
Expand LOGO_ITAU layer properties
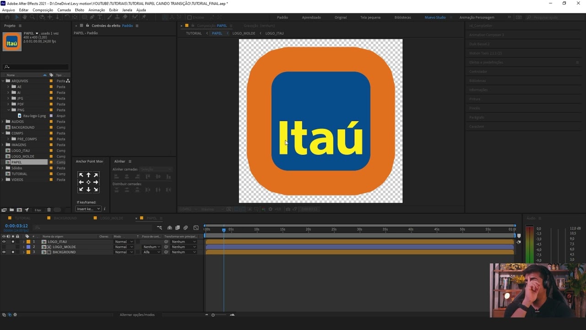click(x=24, y=242)
